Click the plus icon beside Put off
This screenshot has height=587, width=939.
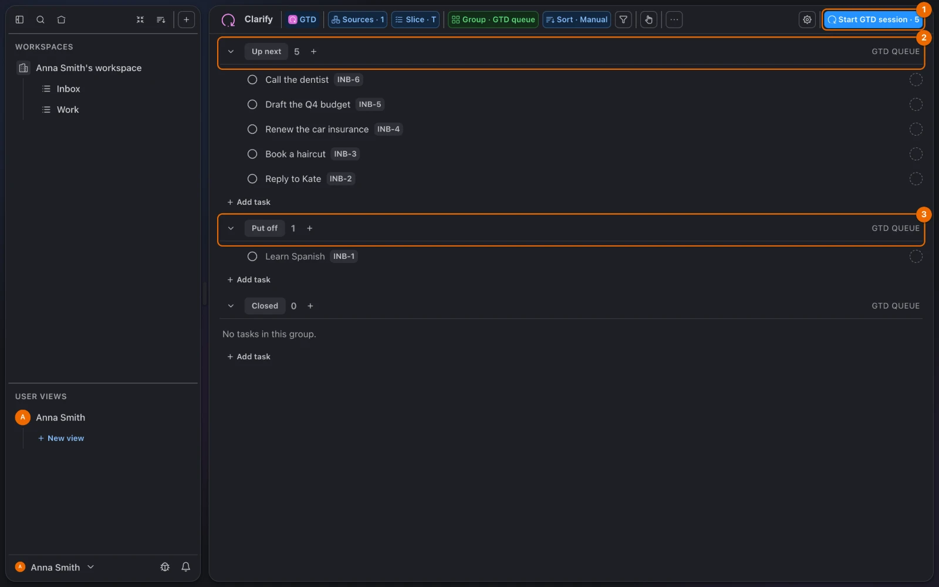tap(310, 228)
